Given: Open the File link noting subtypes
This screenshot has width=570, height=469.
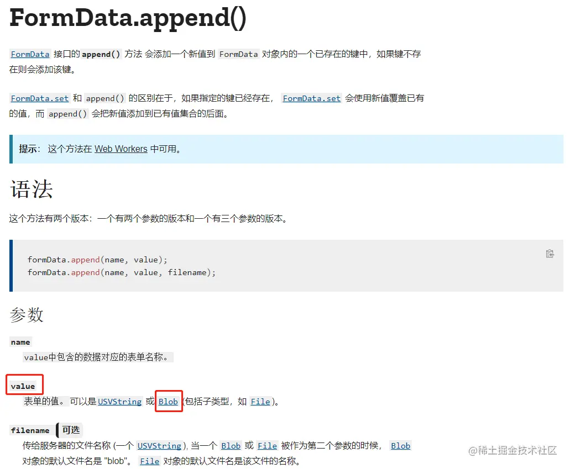Looking at the screenshot, I should point(260,402).
